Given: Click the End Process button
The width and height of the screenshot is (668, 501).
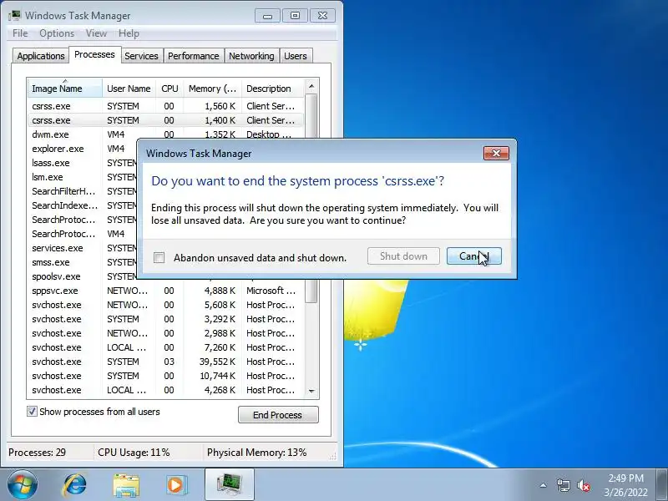Looking at the screenshot, I should coord(278,414).
